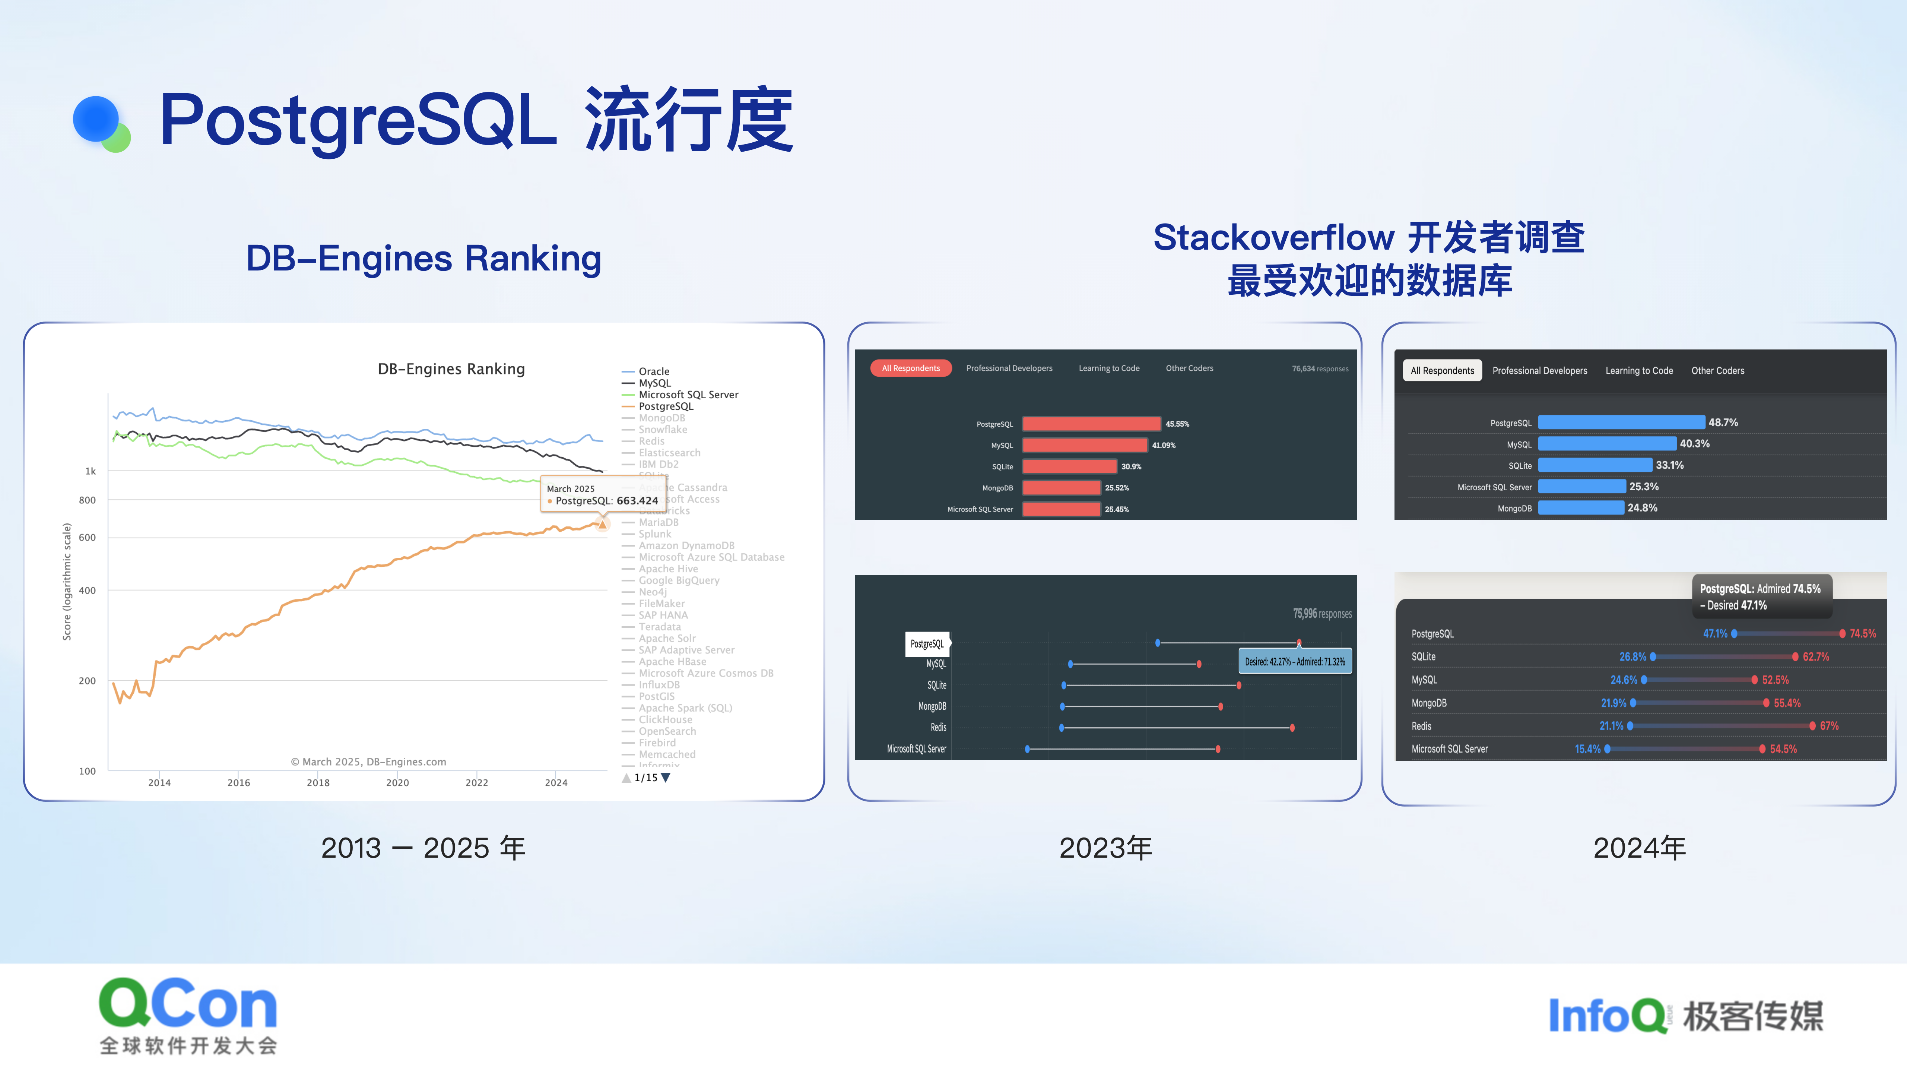Click PostgreSQL admired red dot in 2024 chart
Screen dimensions: 1907x1073
click(x=1842, y=634)
